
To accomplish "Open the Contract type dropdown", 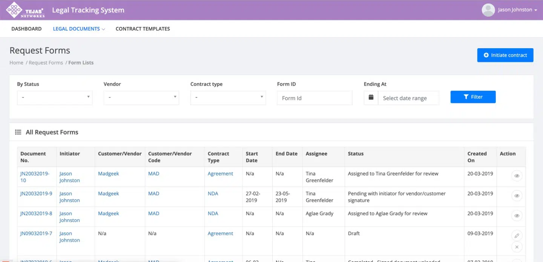I will click(x=228, y=97).
